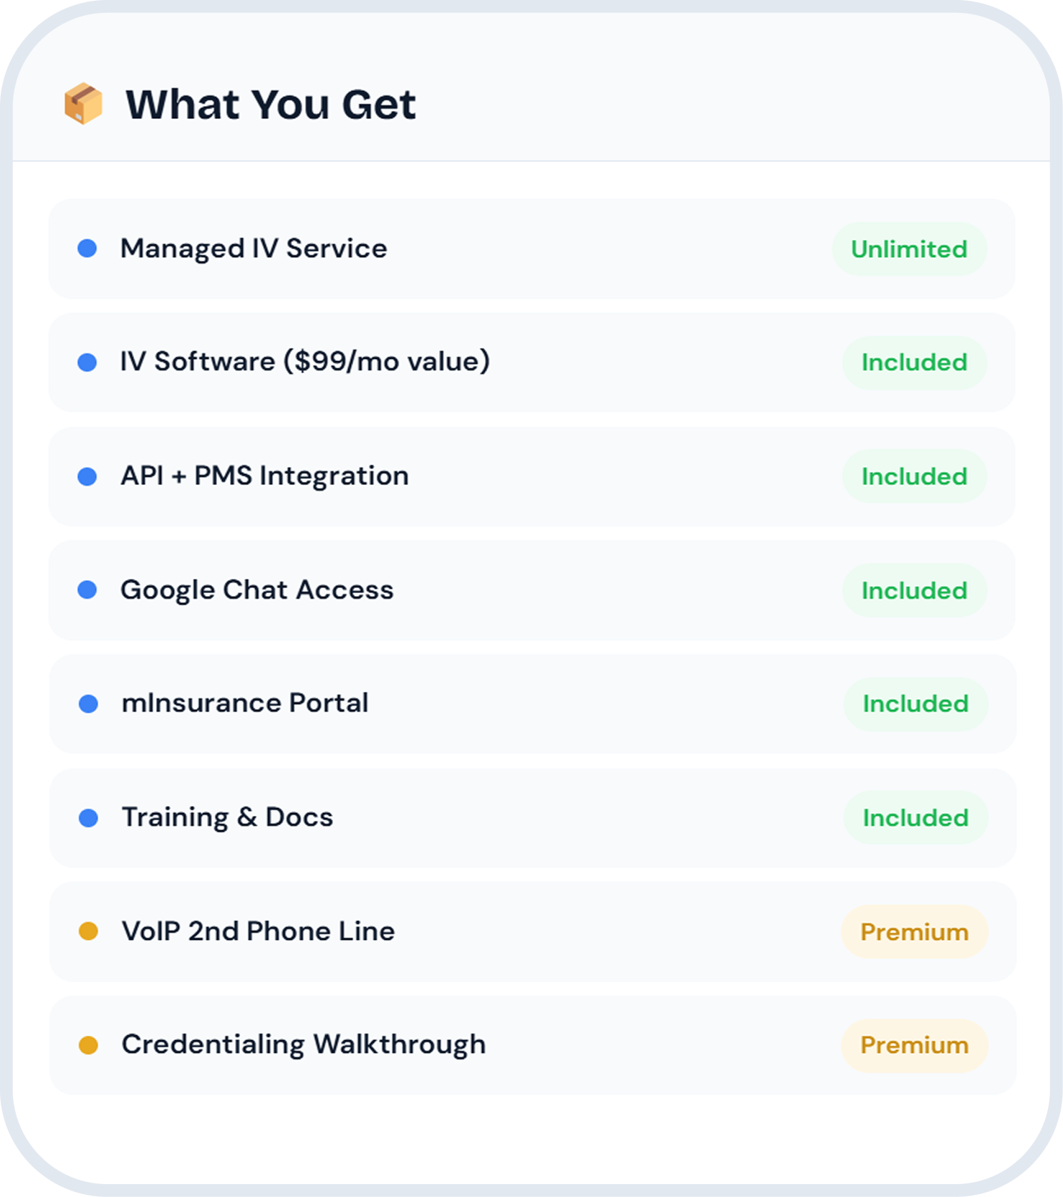Click the What You Get heading

pos(270,105)
